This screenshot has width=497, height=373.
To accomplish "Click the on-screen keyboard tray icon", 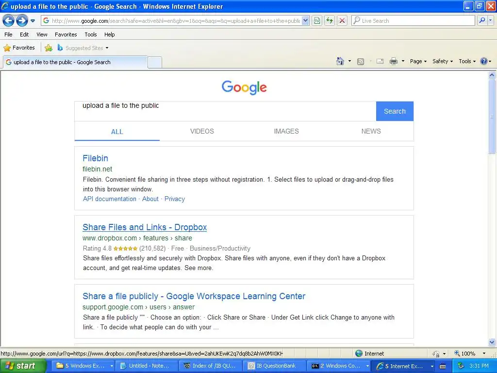I will coord(443,366).
